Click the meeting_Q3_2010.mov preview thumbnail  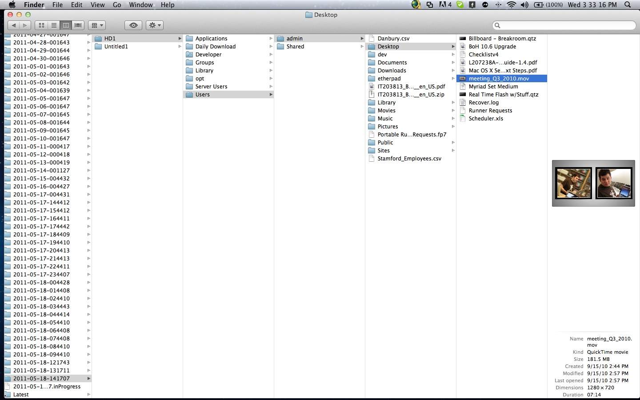pos(593,183)
